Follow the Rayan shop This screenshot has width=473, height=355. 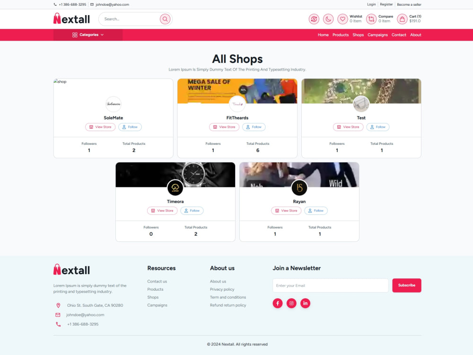[x=316, y=211]
